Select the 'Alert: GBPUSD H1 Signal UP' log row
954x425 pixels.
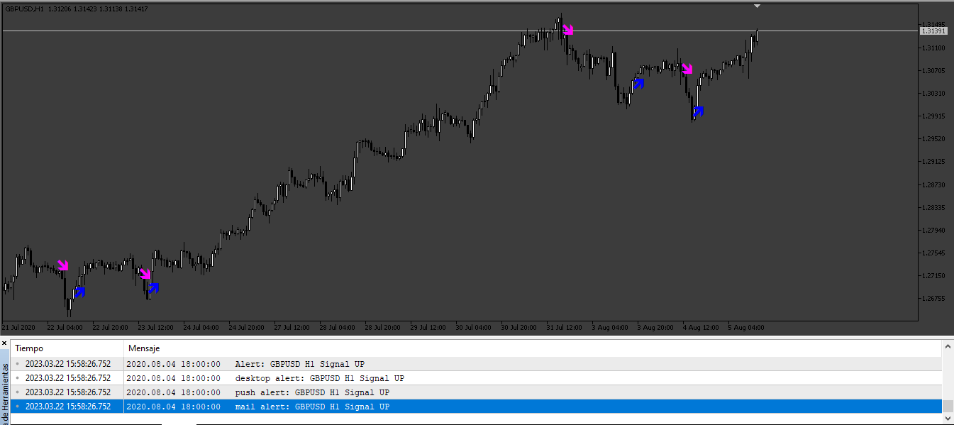[x=476, y=364]
